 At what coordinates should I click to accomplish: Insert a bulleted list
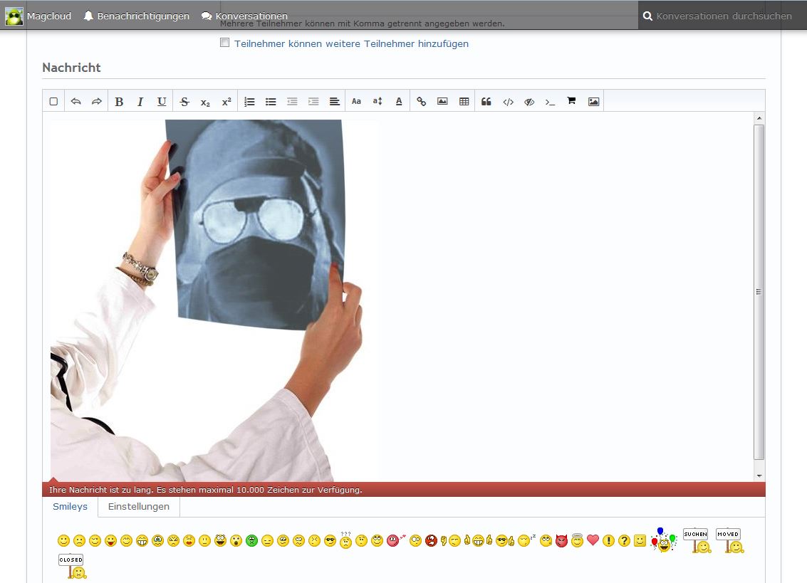[x=271, y=101]
